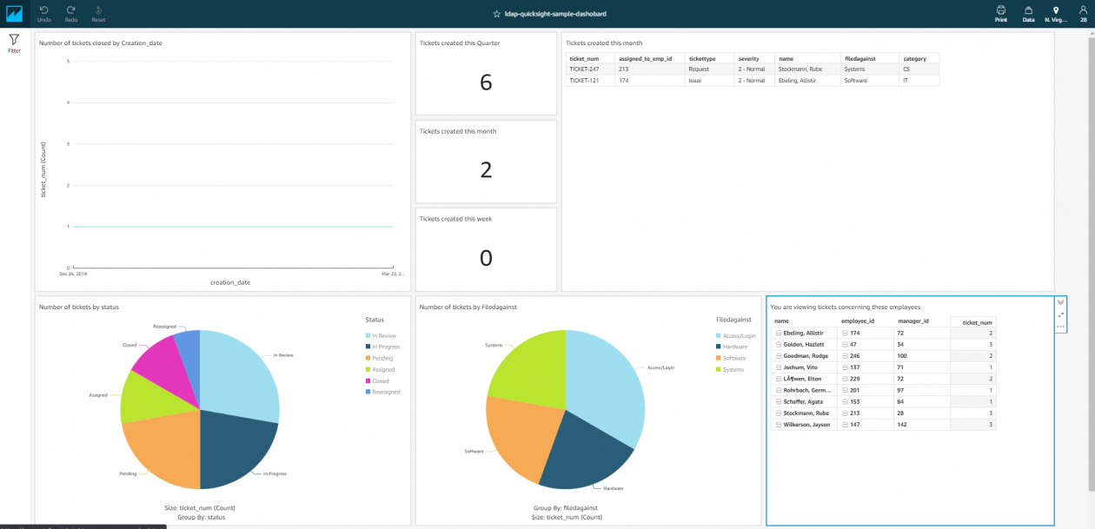Open the ellipsis menu options on the employees visual
This screenshot has height=529, width=1095.
tap(1060, 327)
